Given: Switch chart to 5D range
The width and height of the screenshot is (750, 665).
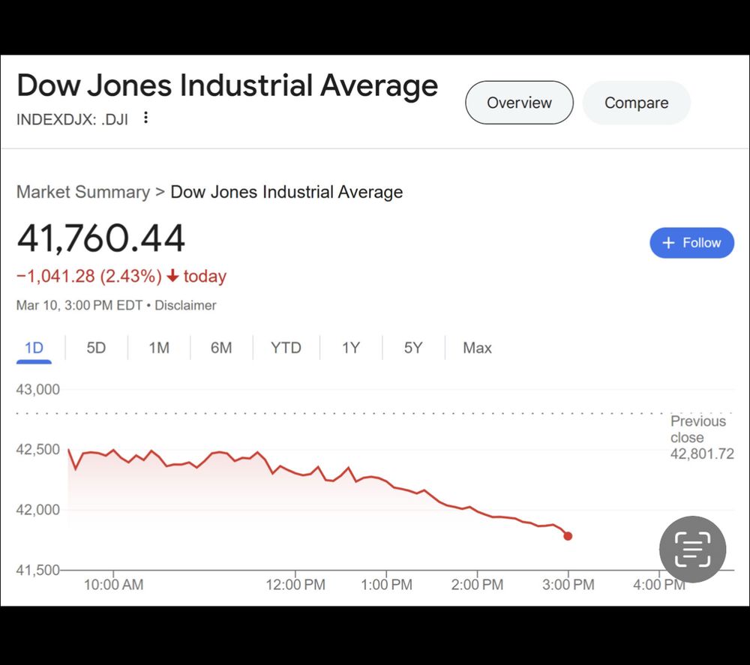Looking at the screenshot, I should point(96,348).
